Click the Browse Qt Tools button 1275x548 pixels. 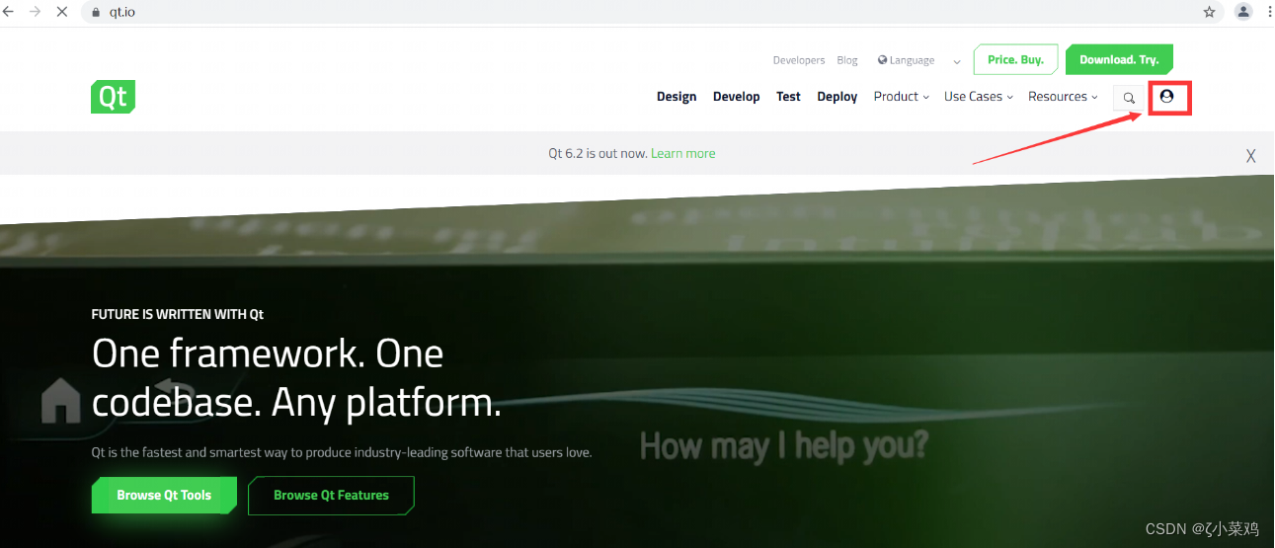[x=164, y=495]
